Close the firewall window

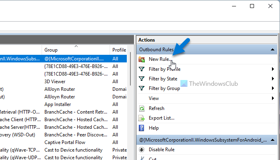coord(270,6)
